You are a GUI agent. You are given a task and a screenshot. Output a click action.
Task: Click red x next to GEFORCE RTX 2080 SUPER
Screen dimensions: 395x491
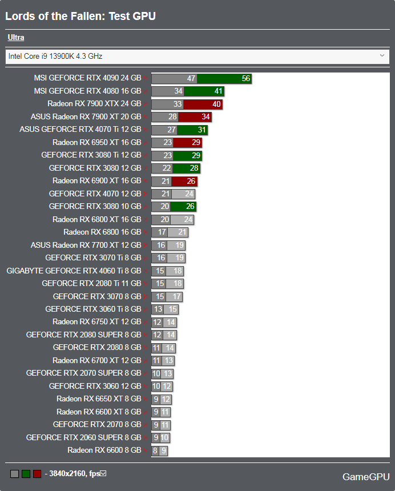(146, 335)
